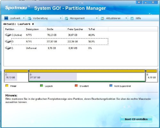Click the 0% free cell
The height and width of the screenshot is (128, 160).
(x=90, y=48)
